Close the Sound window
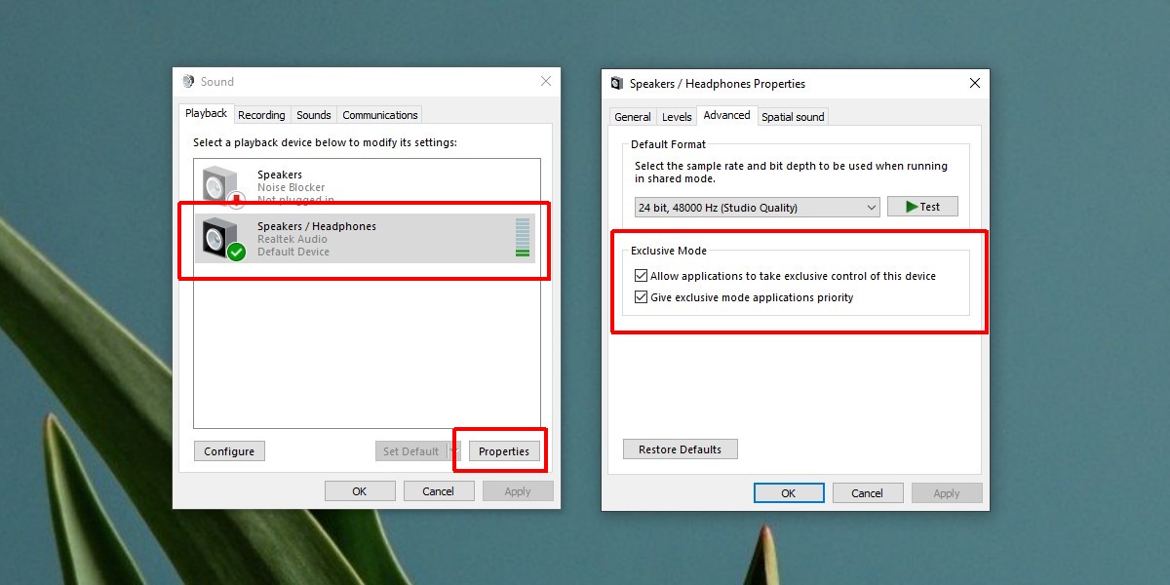This screenshot has height=585, width=1170. [546, 82]
